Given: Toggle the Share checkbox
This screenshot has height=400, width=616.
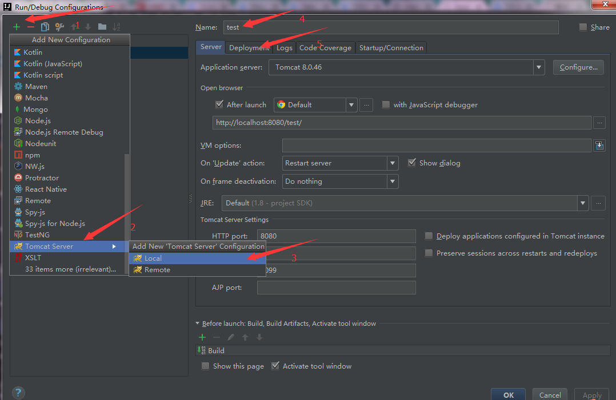Looking at the screenshot, I should 583,27.
